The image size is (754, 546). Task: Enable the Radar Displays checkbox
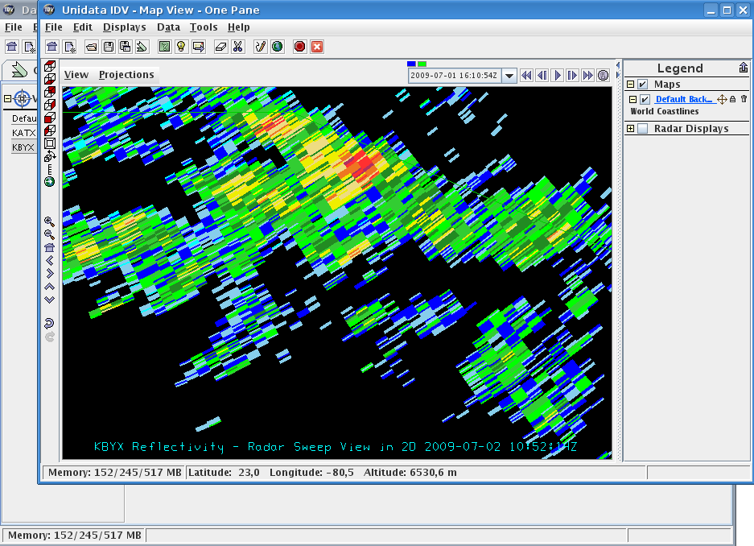(x=643, y=129)
